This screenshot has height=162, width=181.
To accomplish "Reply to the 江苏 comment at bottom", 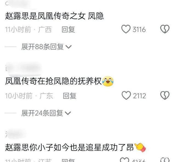I will pyautogui.click(x=68, y=160).
